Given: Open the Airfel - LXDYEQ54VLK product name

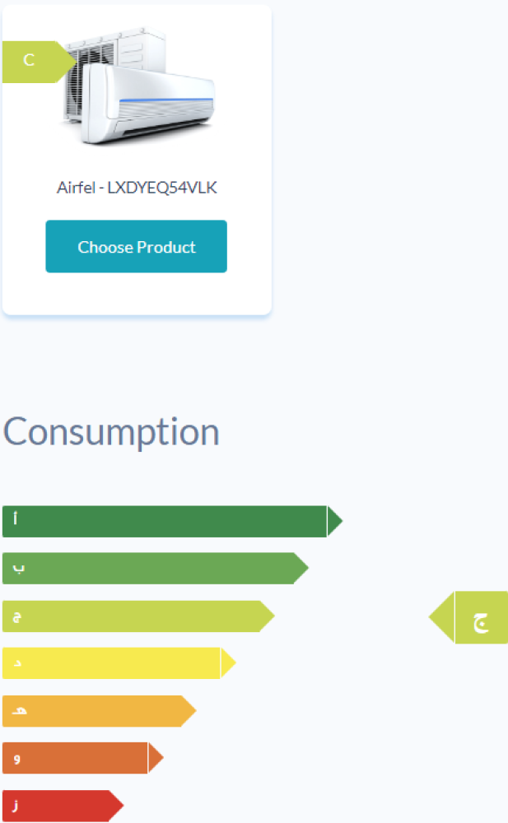Looking at the screenshot, I should point(137,188).
